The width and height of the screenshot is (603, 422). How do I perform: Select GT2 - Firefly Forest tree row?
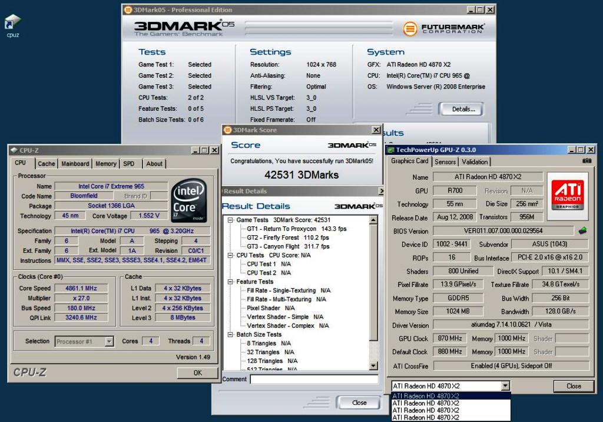(287, 238)
